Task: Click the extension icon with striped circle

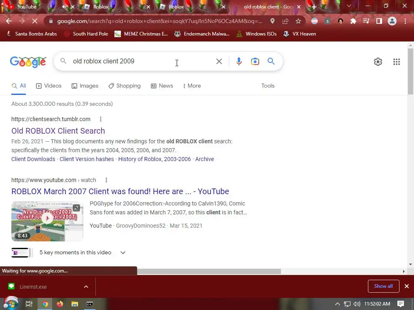Action: (x=314, y=21)
